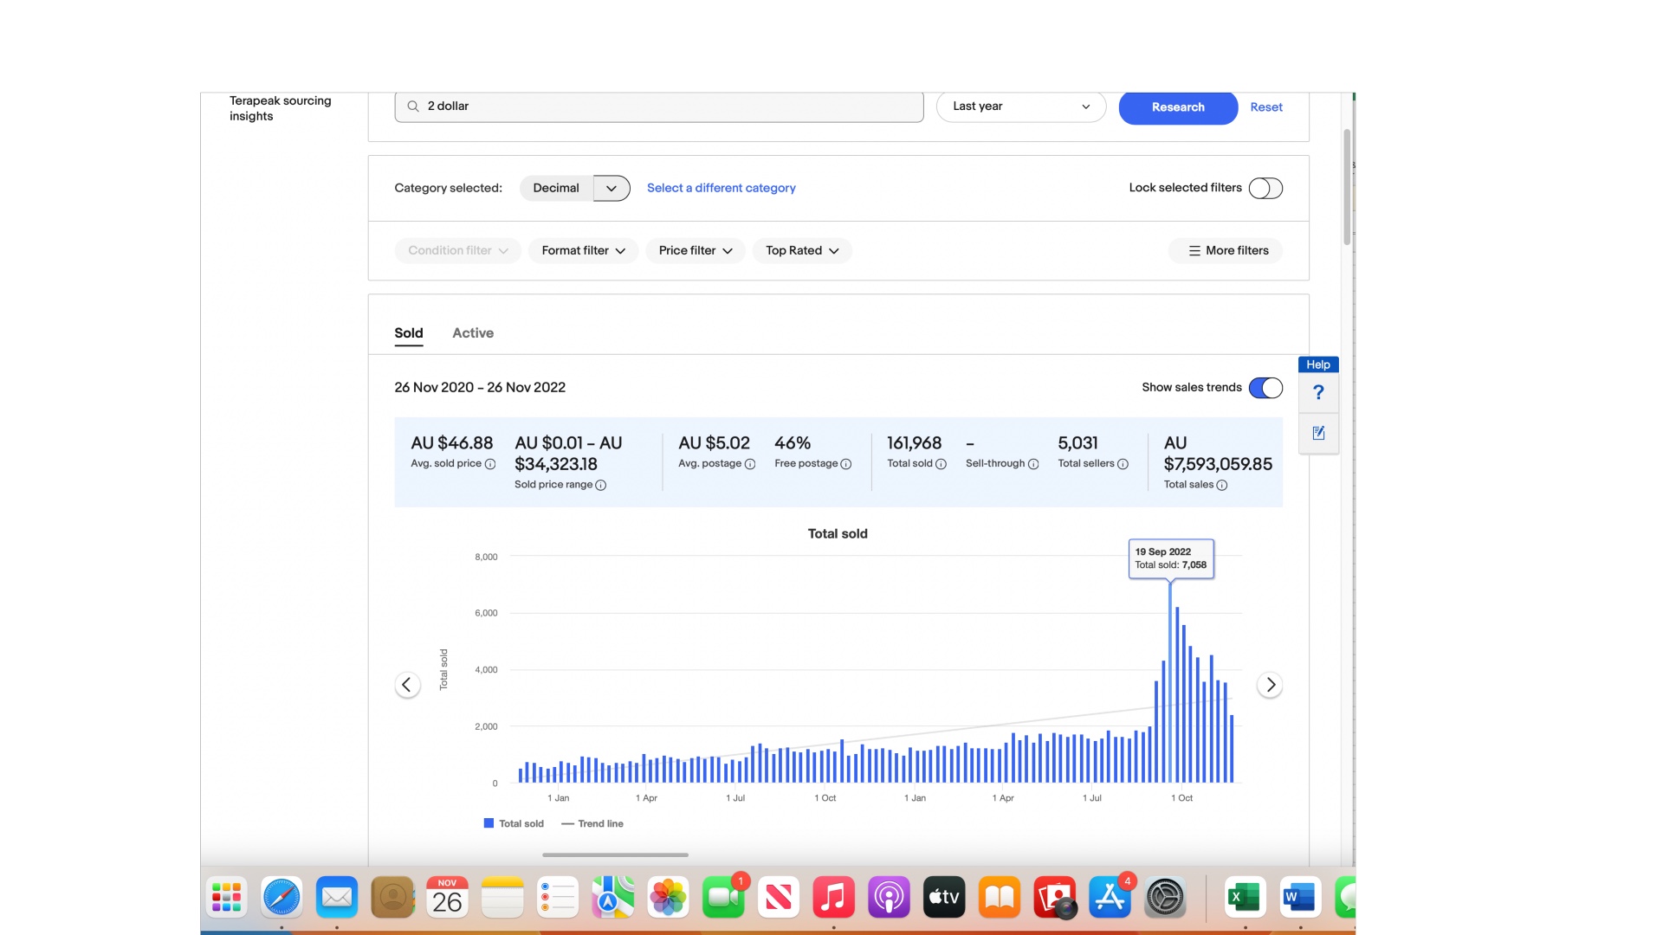Open the Condition filter dropdown
The height and width of the screenshot is (935, 1663).
pos(458,251)
